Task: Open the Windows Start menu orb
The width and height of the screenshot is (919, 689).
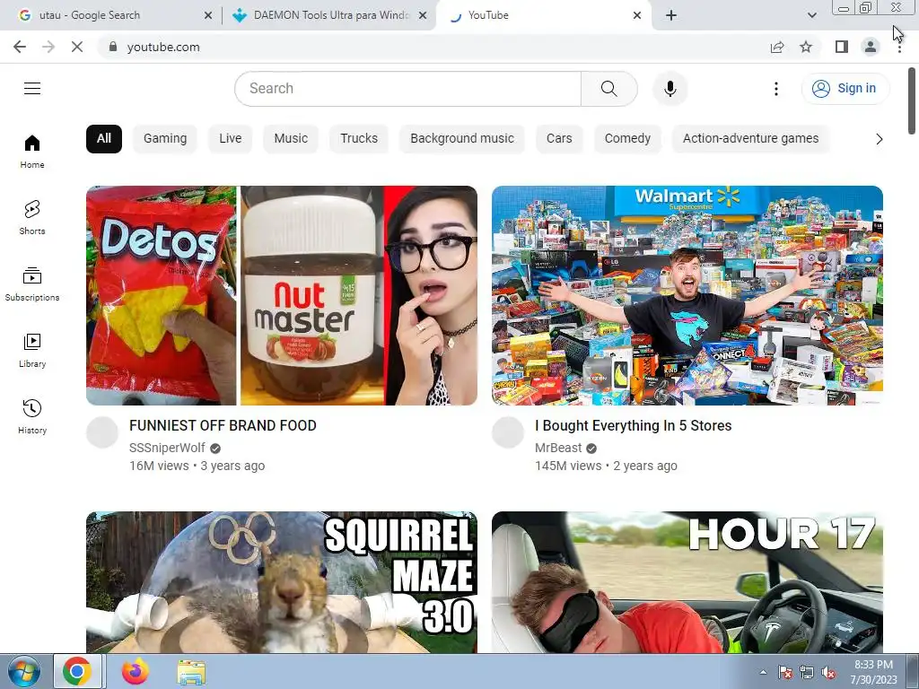Action: (22, 672)
